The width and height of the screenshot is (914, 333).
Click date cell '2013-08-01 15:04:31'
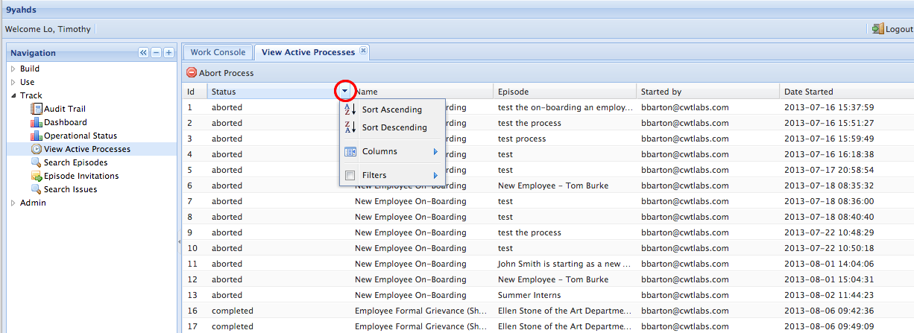coord(829,279)
